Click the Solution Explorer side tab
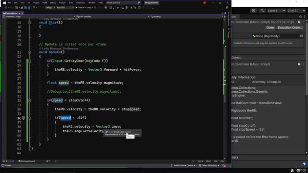308x173 pixels. click(x=229, y=19)
